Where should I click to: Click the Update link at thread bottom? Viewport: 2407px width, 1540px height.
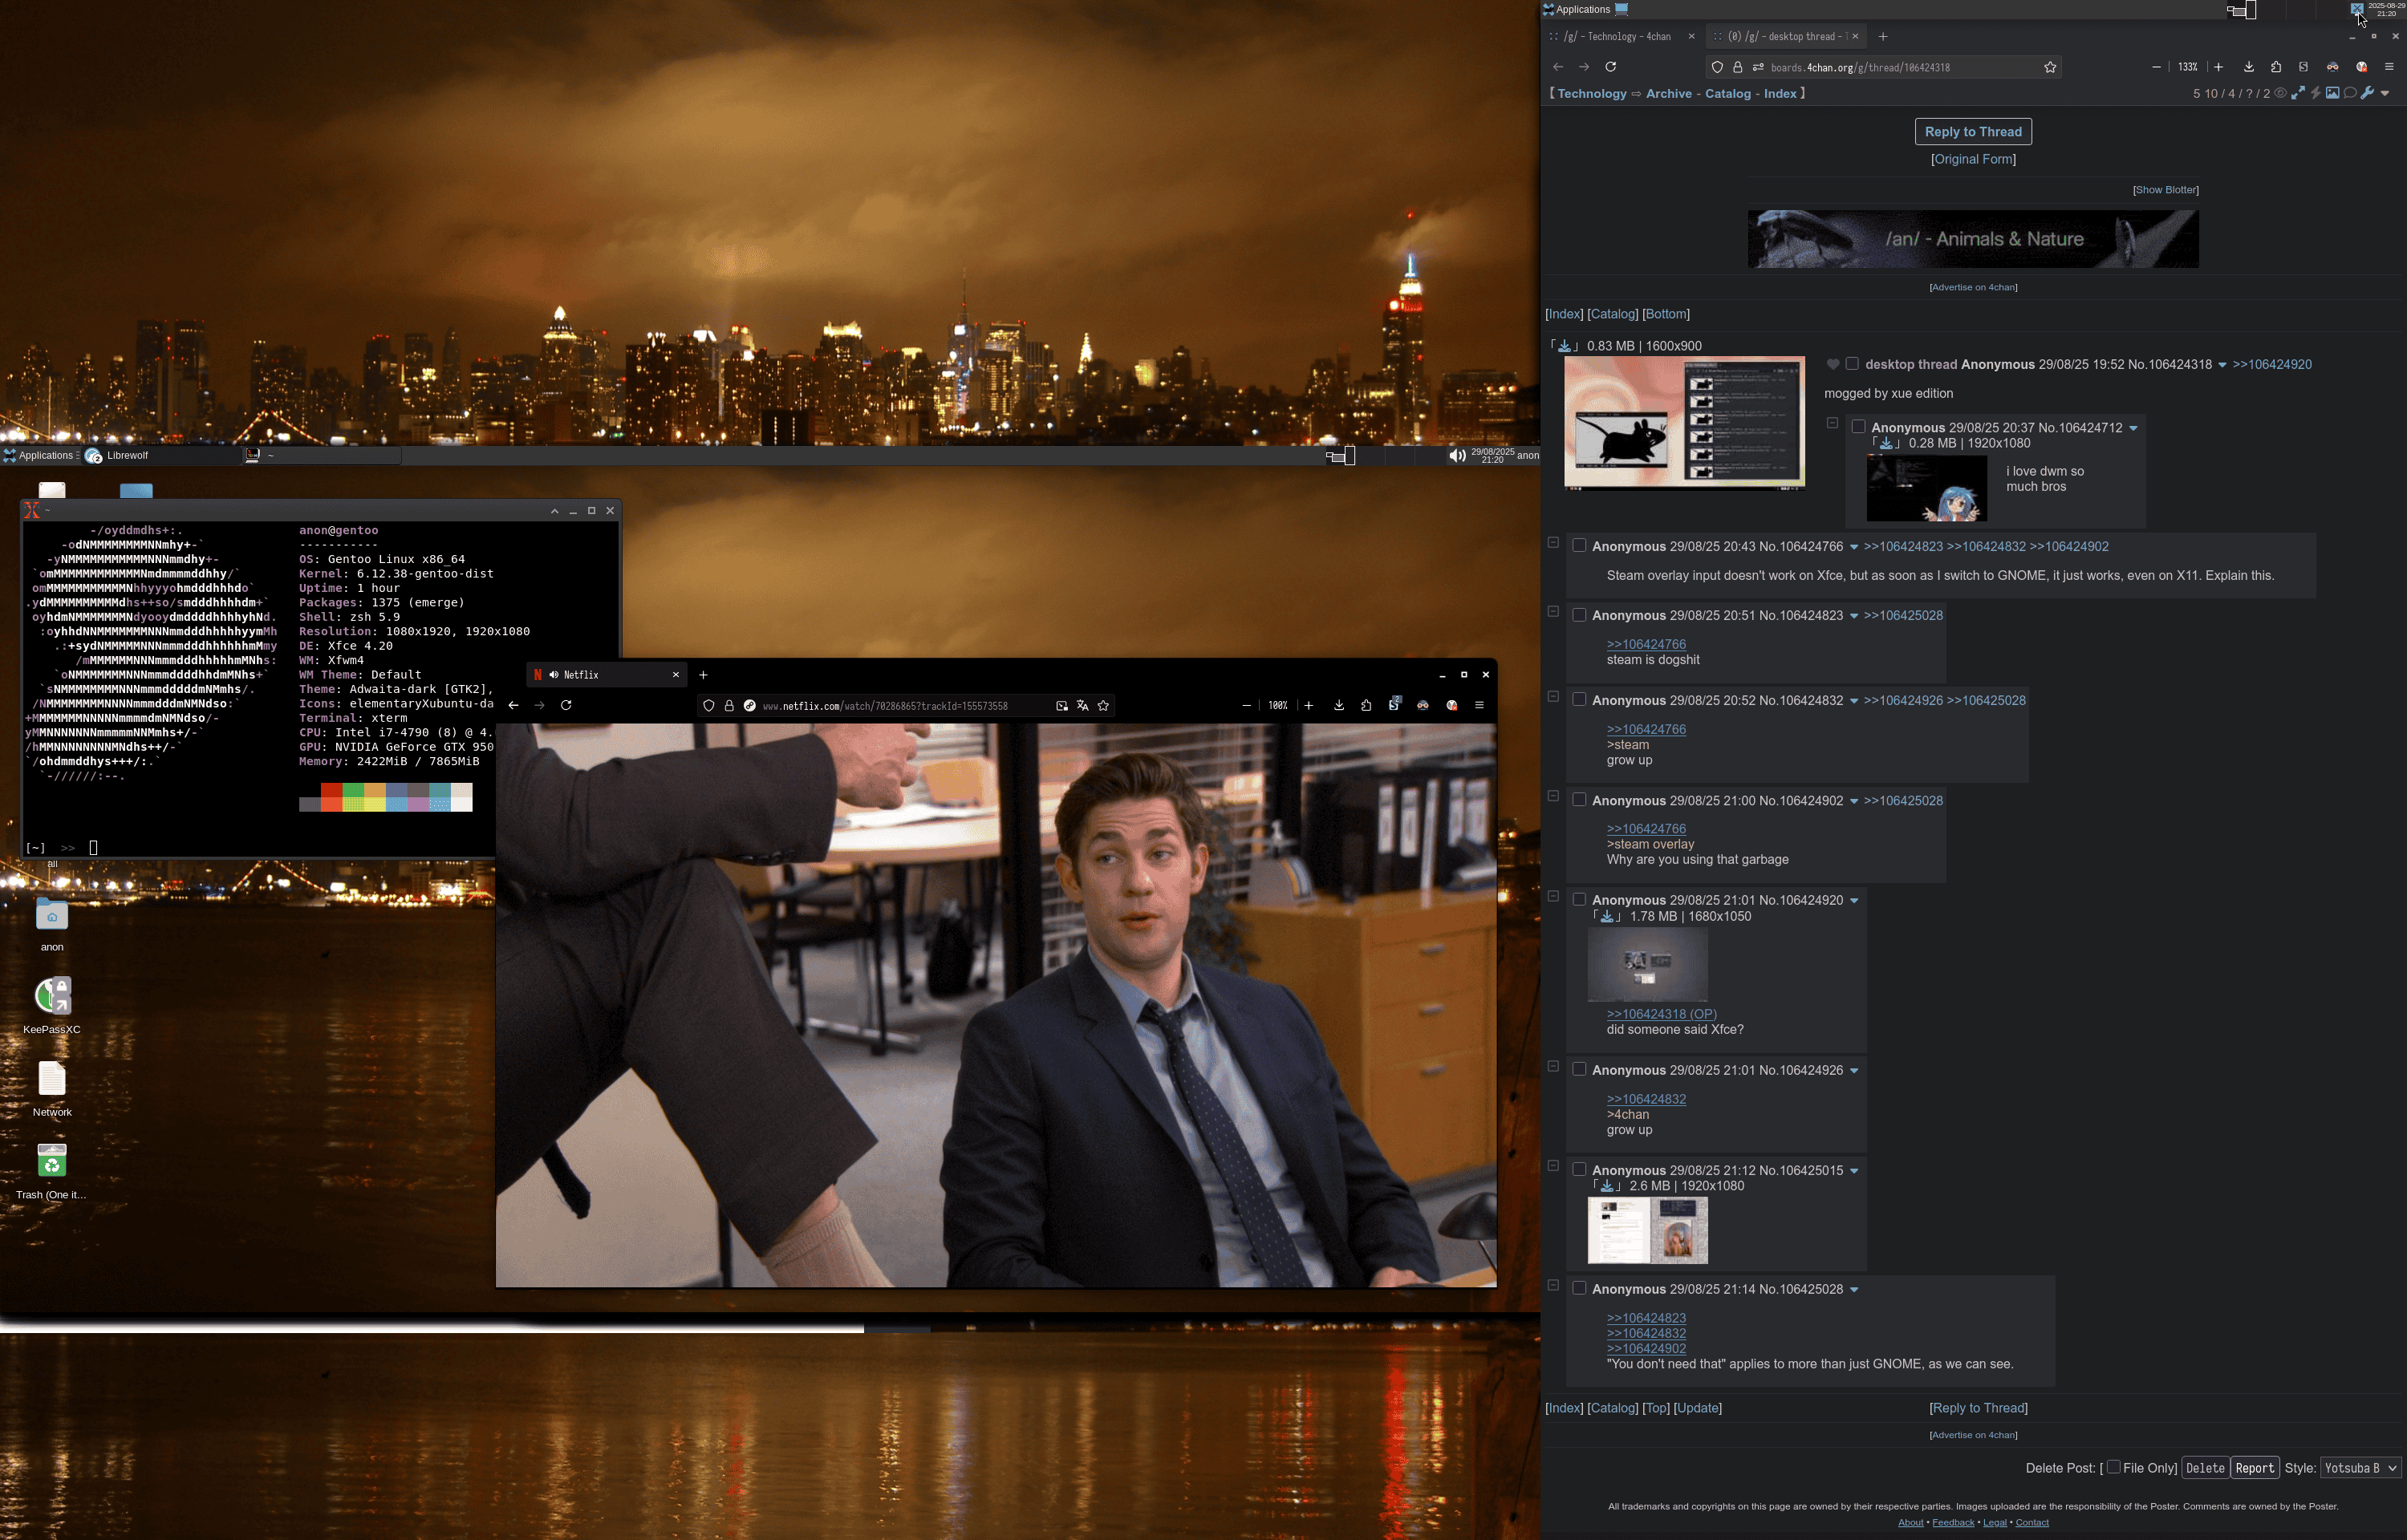(x=1697, y=1408)
